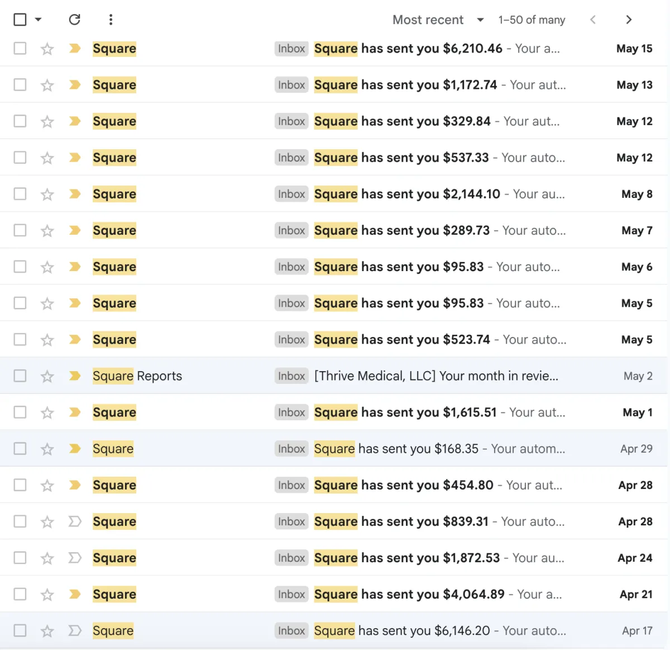Image resolution: width=670 pixels, height=650 pixels.
Task: Click Inbox label on $4,064.89 email
Action: point(291,594)
